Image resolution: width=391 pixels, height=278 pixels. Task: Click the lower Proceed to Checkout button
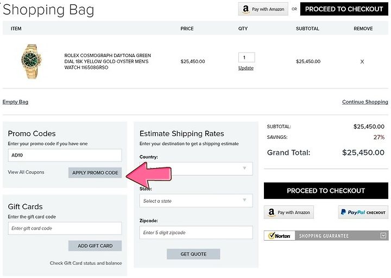click(x=326, y=191)
